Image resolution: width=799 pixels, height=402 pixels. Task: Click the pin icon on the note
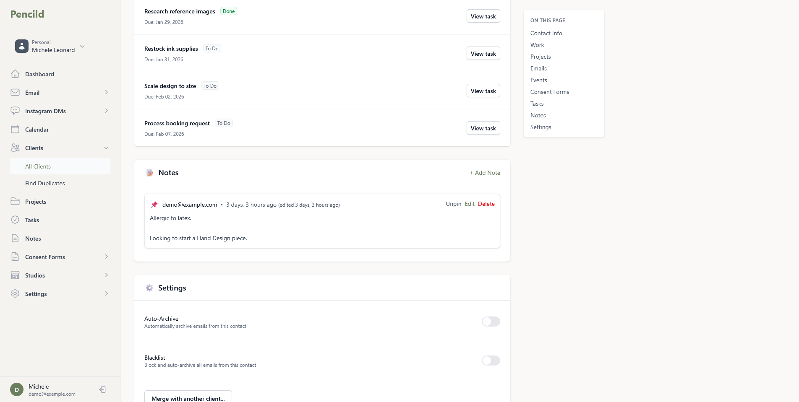click(x=154, y=205)
